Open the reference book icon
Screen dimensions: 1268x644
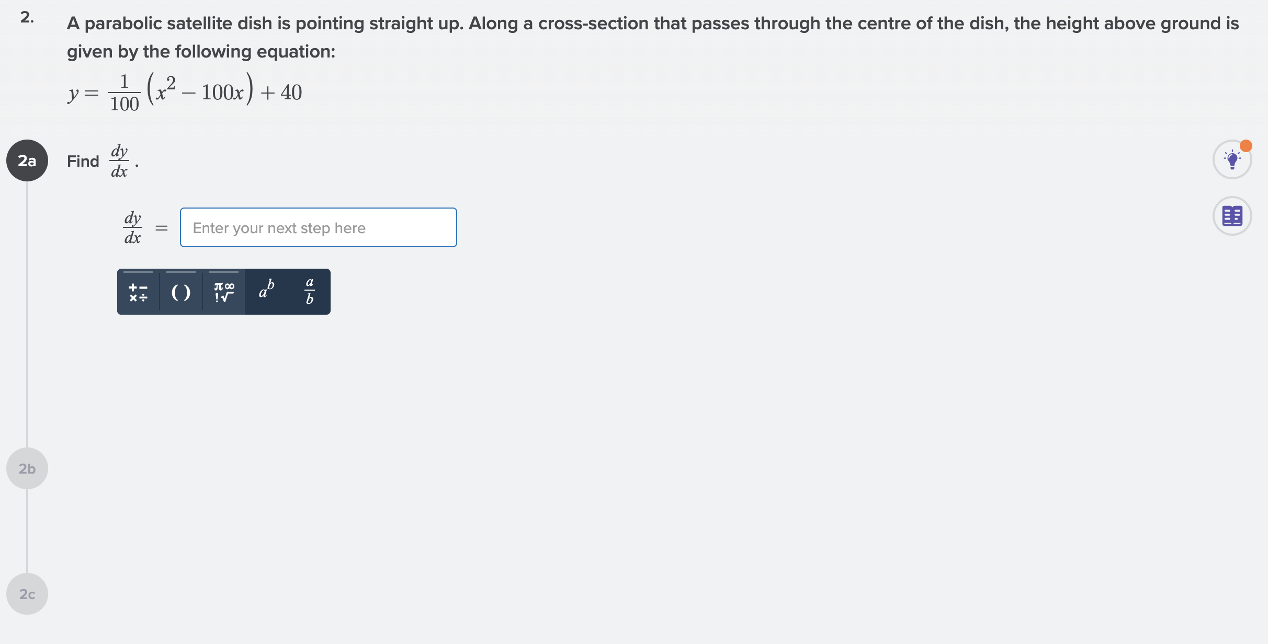1232,215
